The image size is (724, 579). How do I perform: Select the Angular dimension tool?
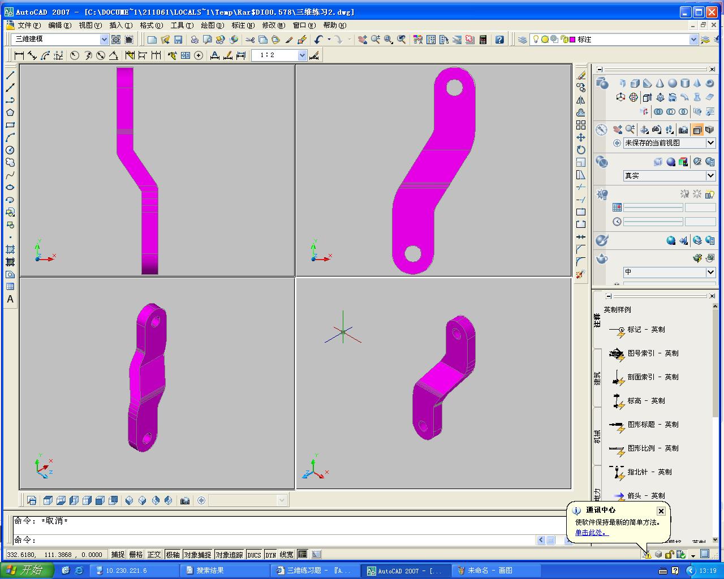pyautogui.click(x=114, y=55)
